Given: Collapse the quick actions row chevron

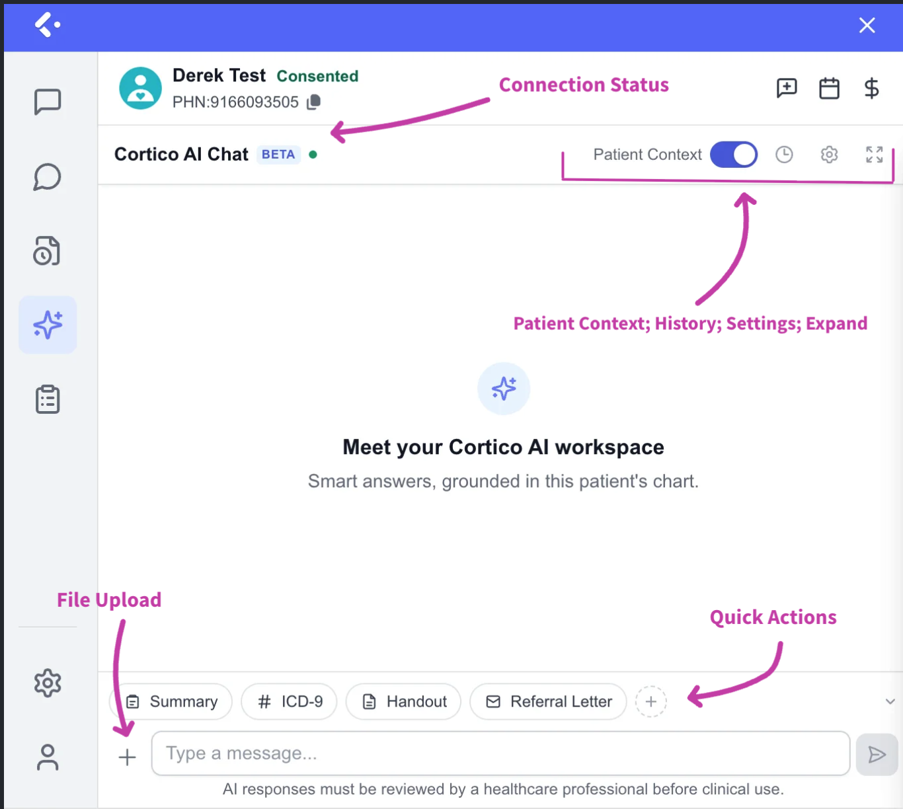Looking at the screenshot, I should click(890, 701).
